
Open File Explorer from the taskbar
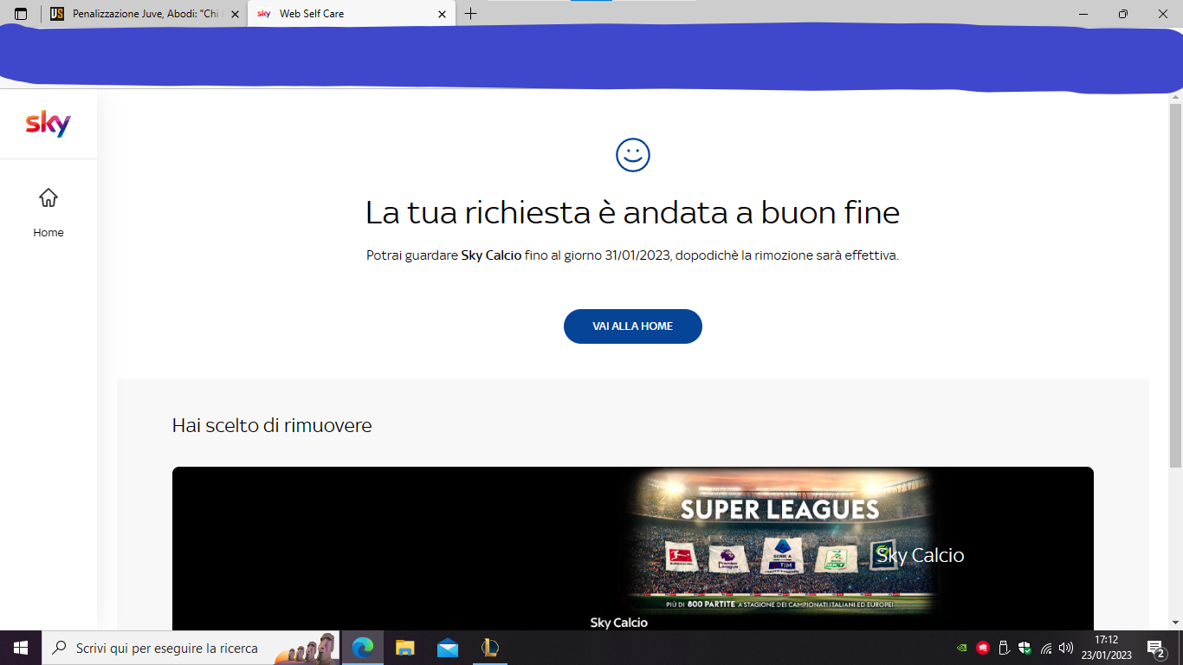(405, 648)
